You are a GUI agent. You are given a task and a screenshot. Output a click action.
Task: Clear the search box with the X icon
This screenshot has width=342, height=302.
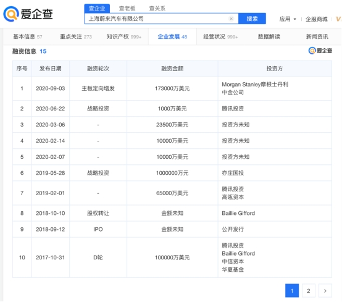click(x=231, y=19)
